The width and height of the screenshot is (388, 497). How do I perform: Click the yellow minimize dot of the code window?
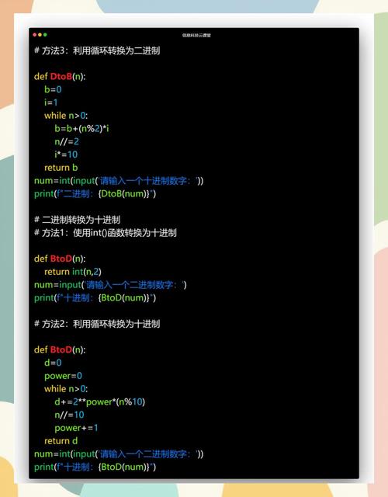coord(40,34)
